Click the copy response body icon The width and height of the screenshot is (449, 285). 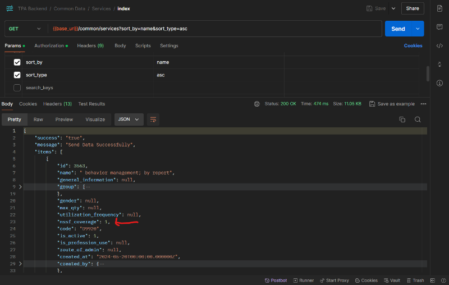pos(402,119)
